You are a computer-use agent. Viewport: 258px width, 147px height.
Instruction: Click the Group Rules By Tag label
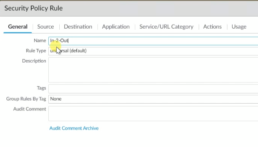tap(26, 99)
